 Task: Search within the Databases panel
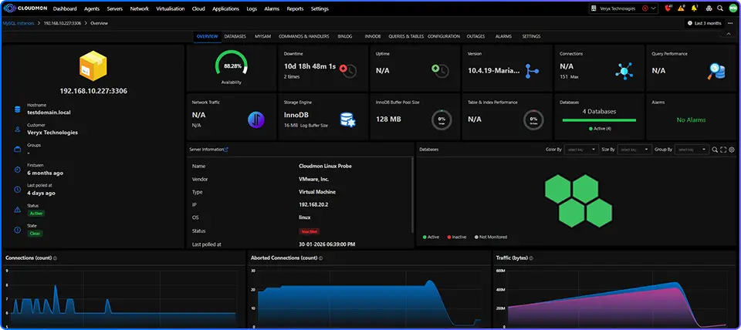715,150
